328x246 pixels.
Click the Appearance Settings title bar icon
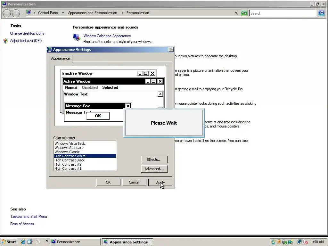pyautogui.click(x=50, y=50)
